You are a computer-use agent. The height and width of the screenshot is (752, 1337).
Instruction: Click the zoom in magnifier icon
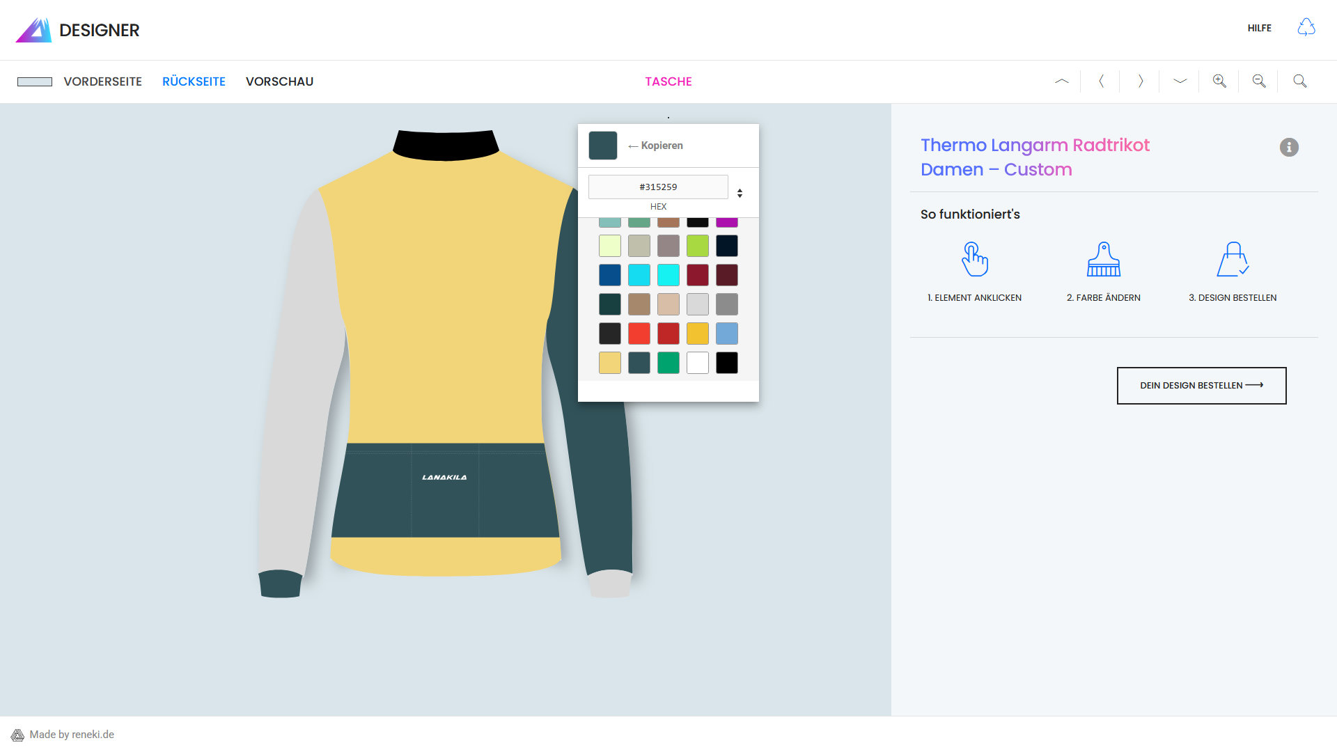point(1219,81)
